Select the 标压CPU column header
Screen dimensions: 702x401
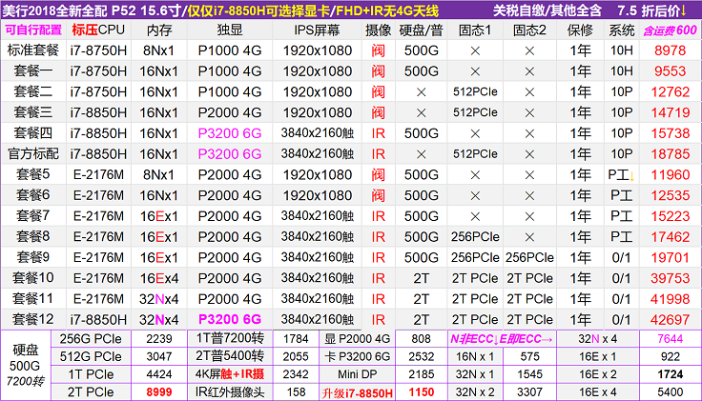(x=98, y=30)
